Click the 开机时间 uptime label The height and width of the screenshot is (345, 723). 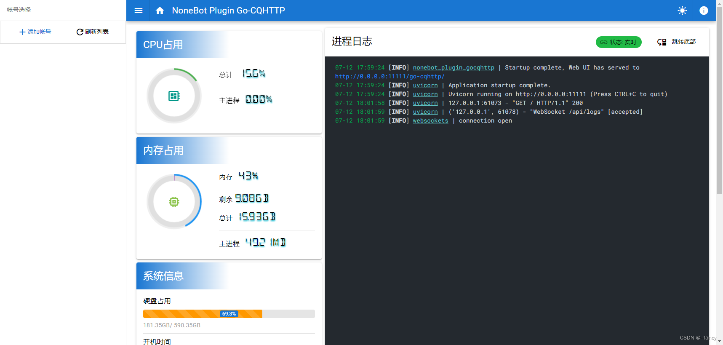(157, 342)
